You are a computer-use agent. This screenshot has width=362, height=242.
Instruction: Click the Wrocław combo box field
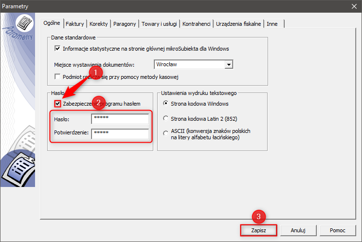(x=194, y=64)
